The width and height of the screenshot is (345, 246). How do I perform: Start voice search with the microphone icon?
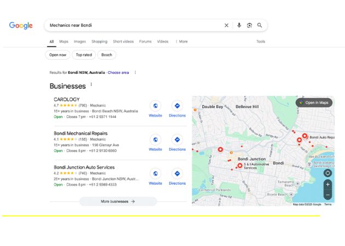point(239,25)
